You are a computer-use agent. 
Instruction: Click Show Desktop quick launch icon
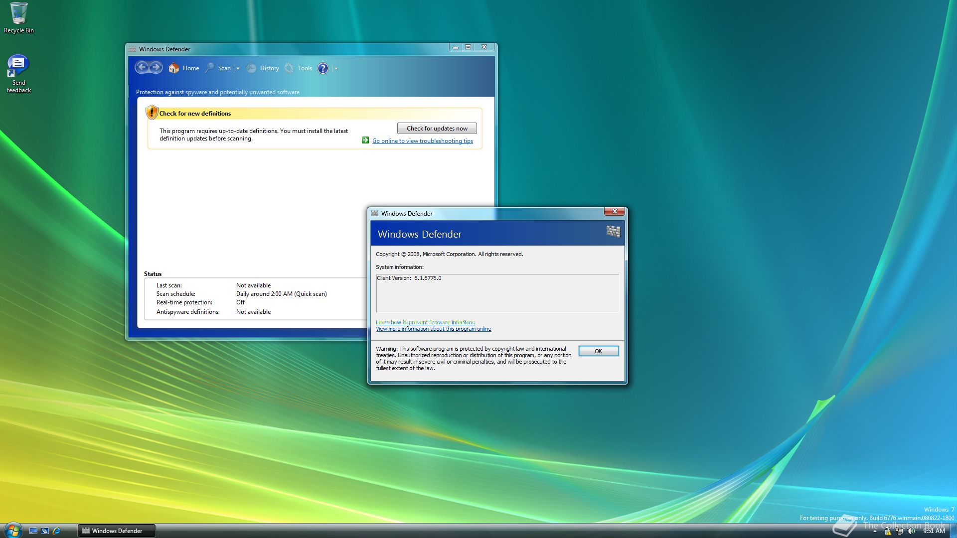tap(33, 531)
